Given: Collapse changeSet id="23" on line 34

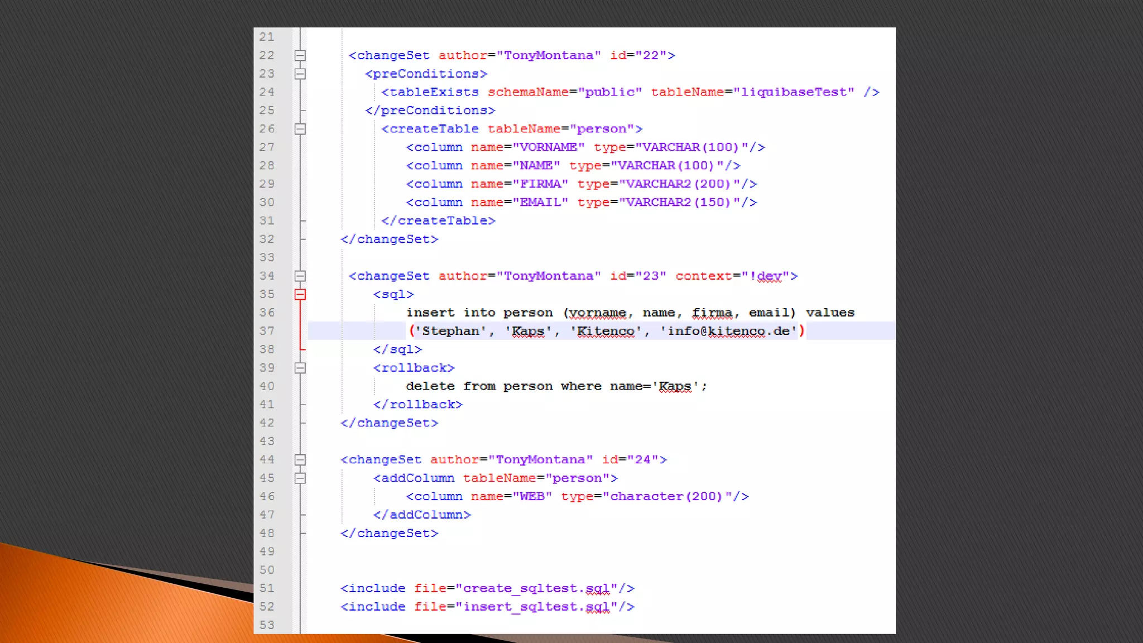Looking at the screenshot, I should [x=300, y=276].
